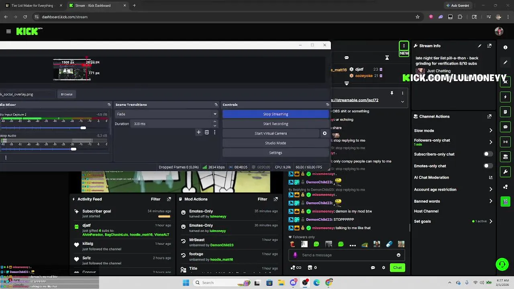Click Start Virtual Camera button
514x289 pixels.
pos(271,133)
